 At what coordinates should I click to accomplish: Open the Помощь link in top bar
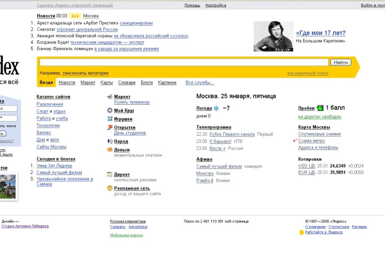tap(192, 5)
